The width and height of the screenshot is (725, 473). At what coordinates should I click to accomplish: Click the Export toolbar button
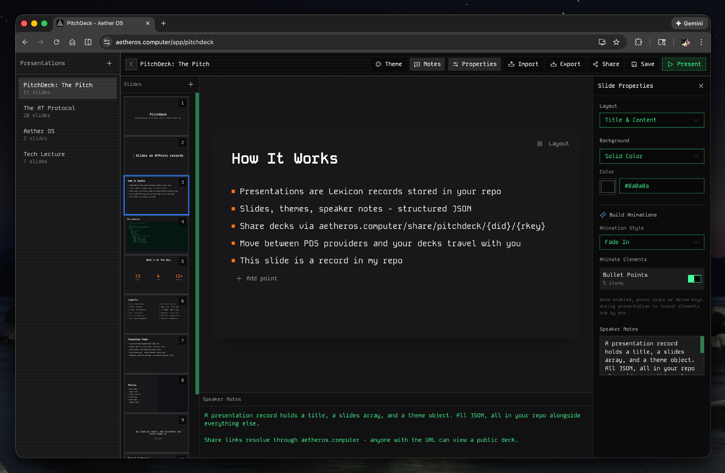click(x=565, y=64)
